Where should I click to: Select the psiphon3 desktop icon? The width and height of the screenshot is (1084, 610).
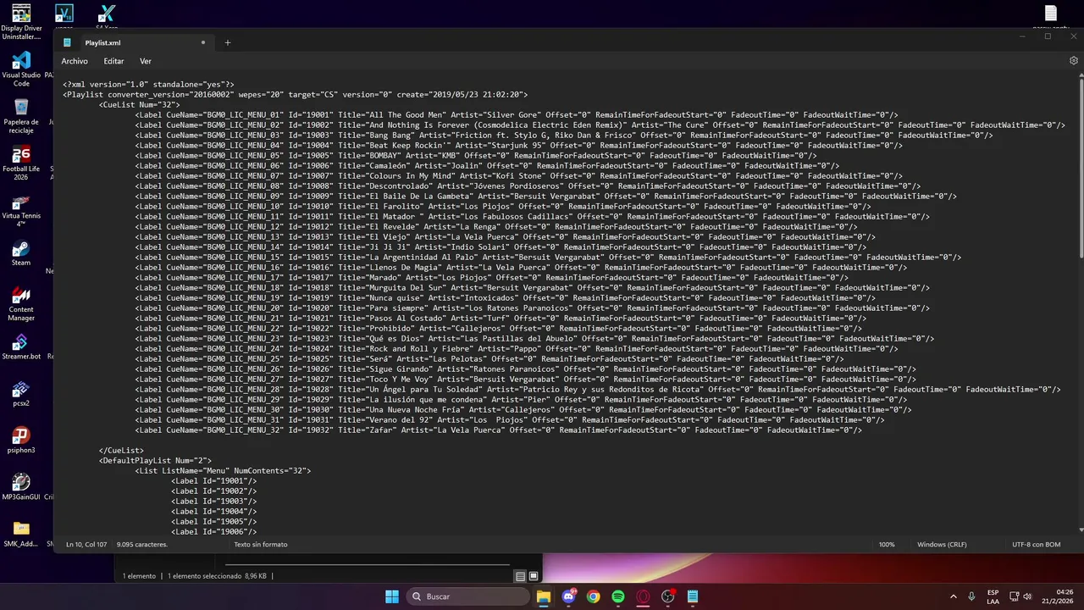pyautogui.click(x=21, y=441)
